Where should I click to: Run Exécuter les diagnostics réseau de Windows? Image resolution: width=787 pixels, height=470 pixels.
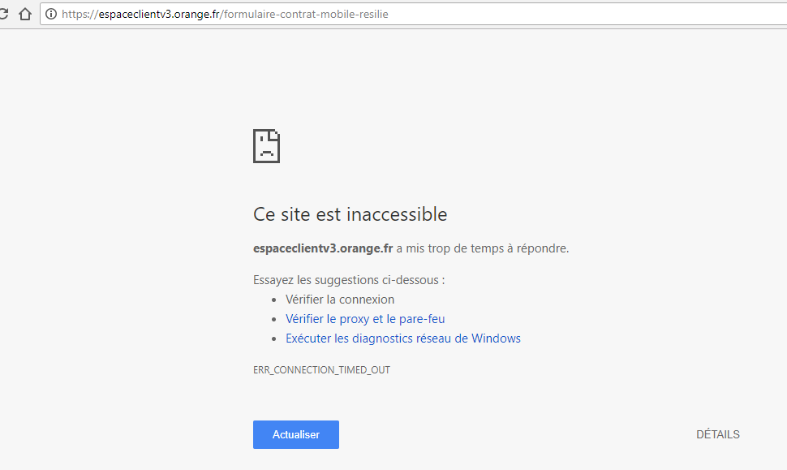(x=402, y=338)
